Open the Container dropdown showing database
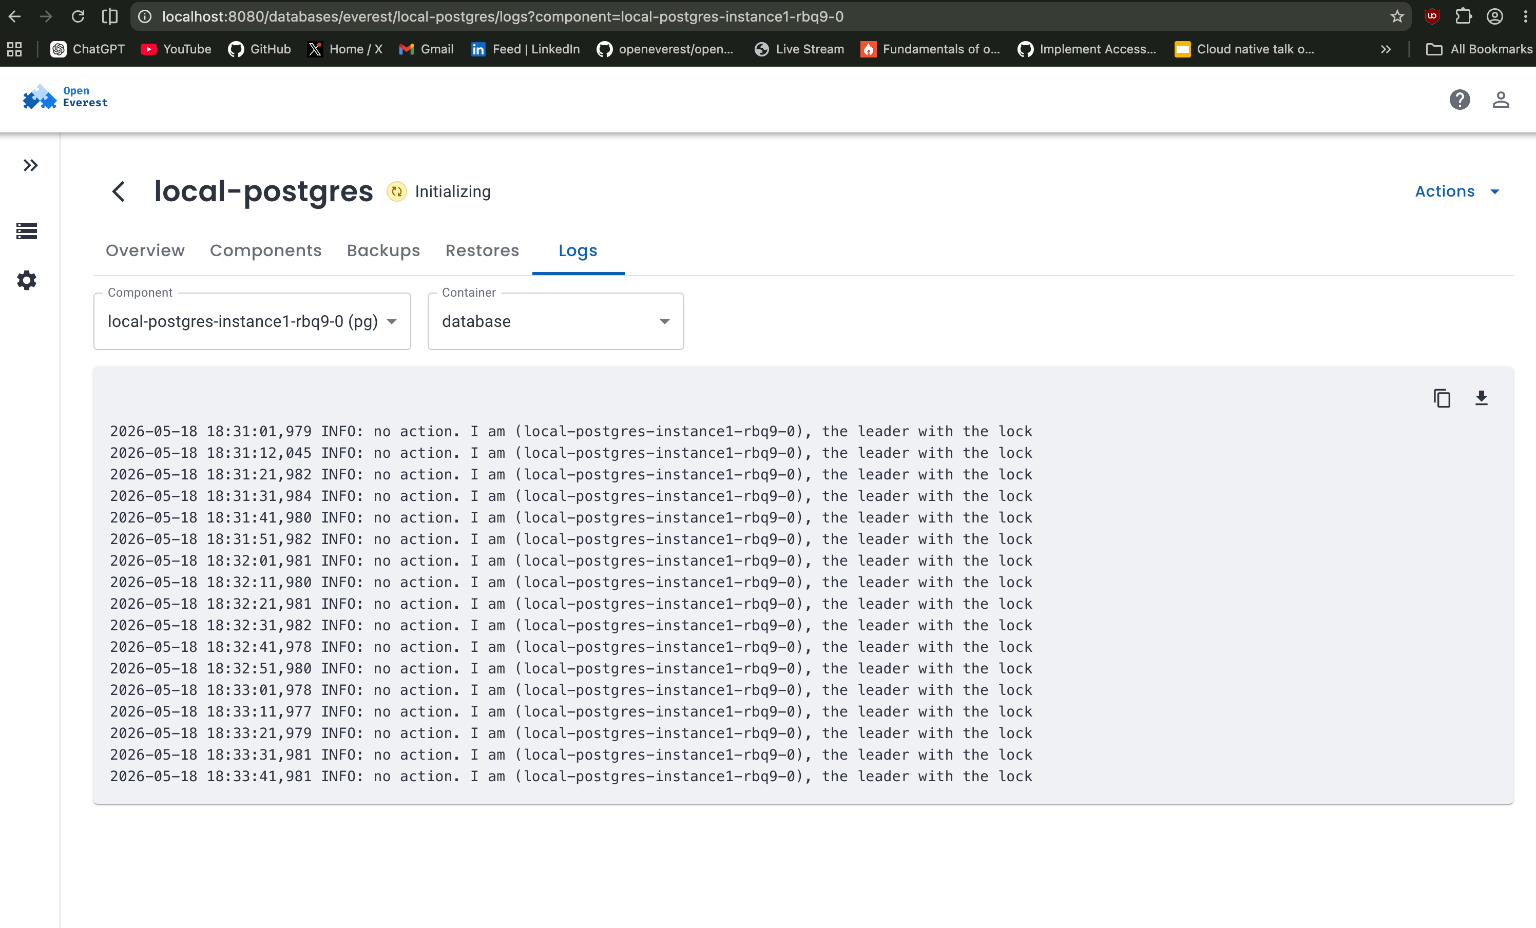Screen dimensions: 1536x928 (555, 321)
